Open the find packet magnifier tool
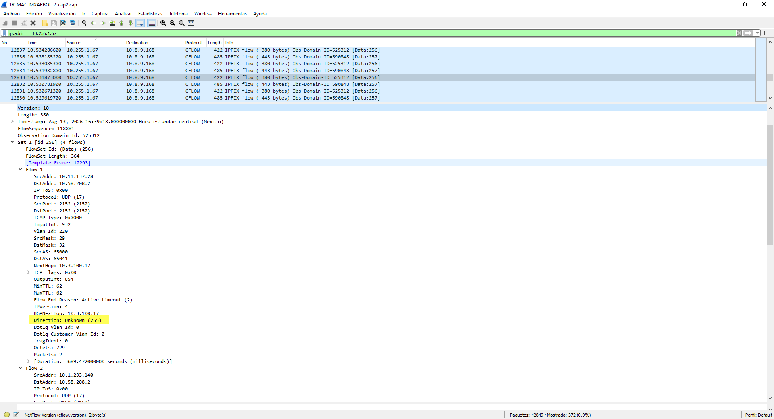 (84, 23)
